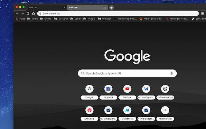Open the Admin Panel | Wall... bookmark
Image resolution: width=206 pixels, height=129 pixels.
pos(125,19)
